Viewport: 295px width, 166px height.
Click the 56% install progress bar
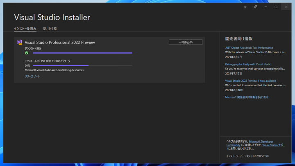tap(82, 65)
